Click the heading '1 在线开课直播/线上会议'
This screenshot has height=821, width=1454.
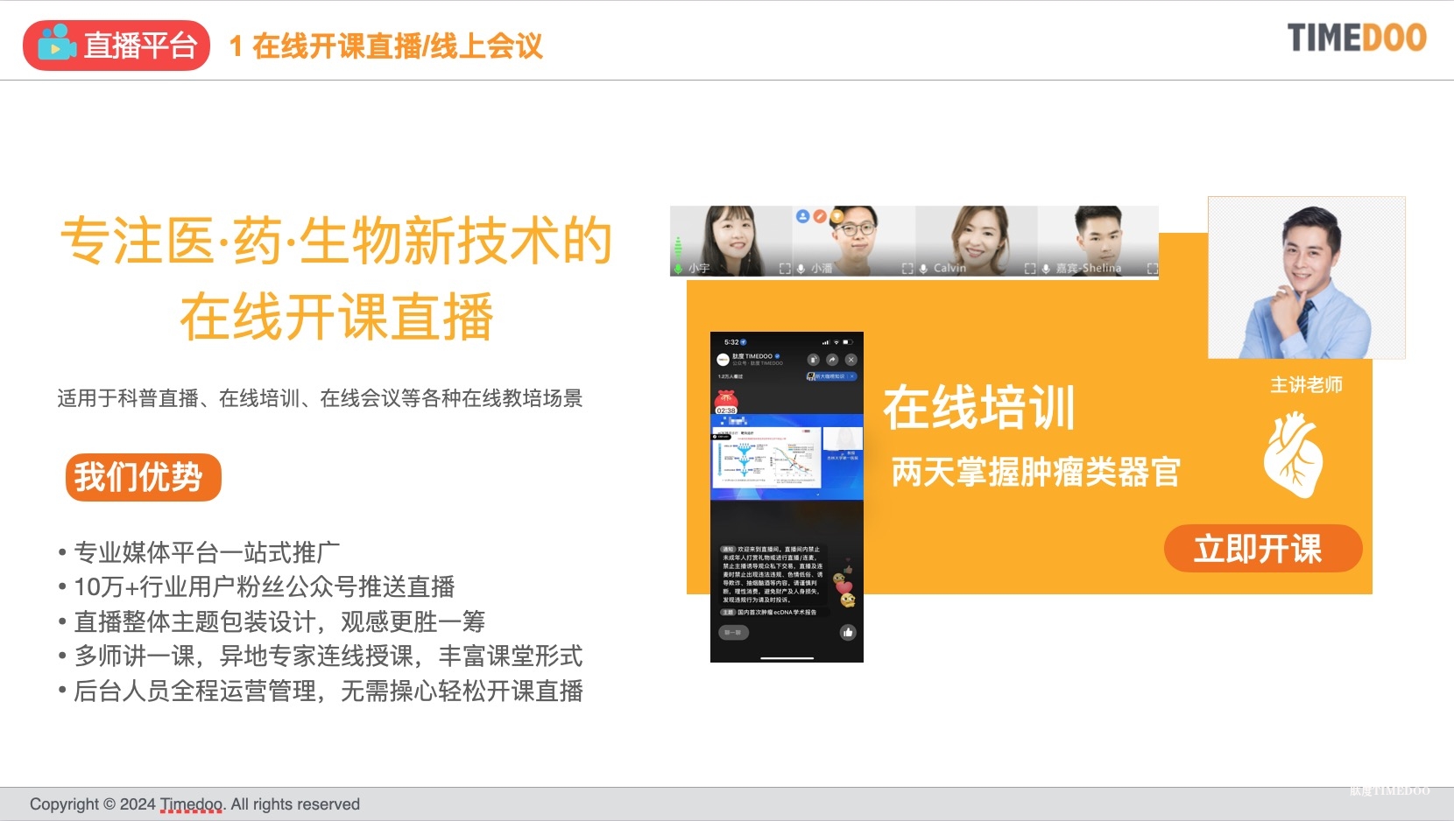point(385,46)
